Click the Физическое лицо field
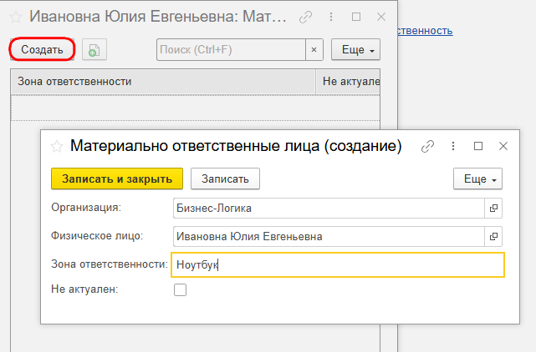 (x=329, y=236)
